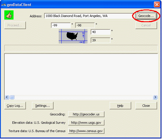Screen dimensions: 162x139
Task: Open Settings... dialog
Action: click(x=43, y=106)
